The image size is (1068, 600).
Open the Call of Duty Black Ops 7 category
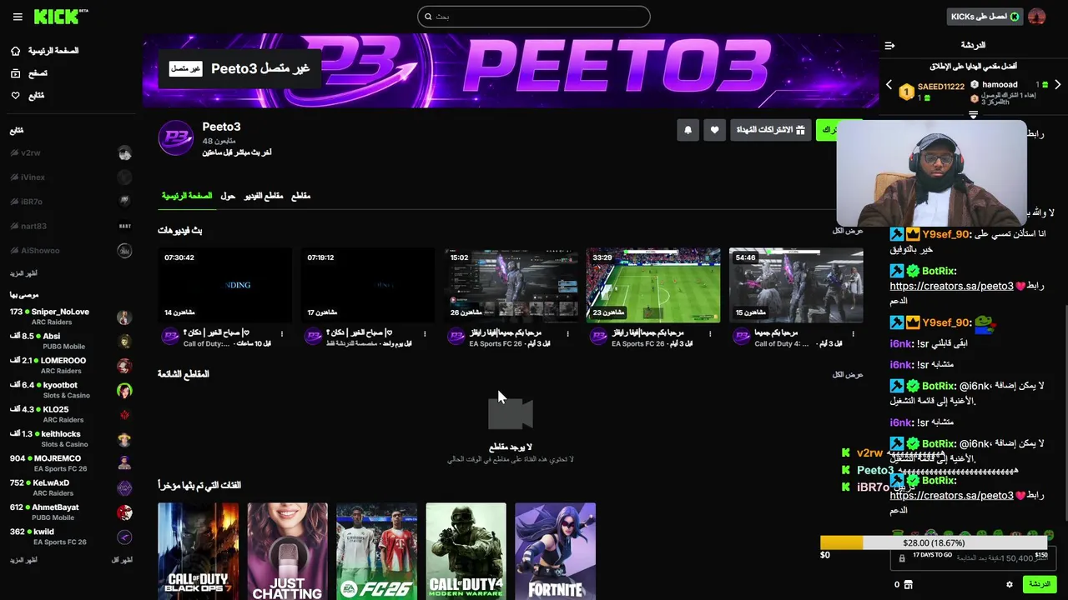[199, 551]
